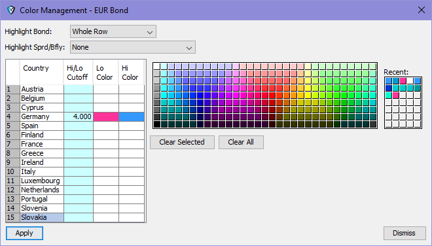Pick the white swatch in Recent colors
The image size is (432, 246).
[410, 80]
